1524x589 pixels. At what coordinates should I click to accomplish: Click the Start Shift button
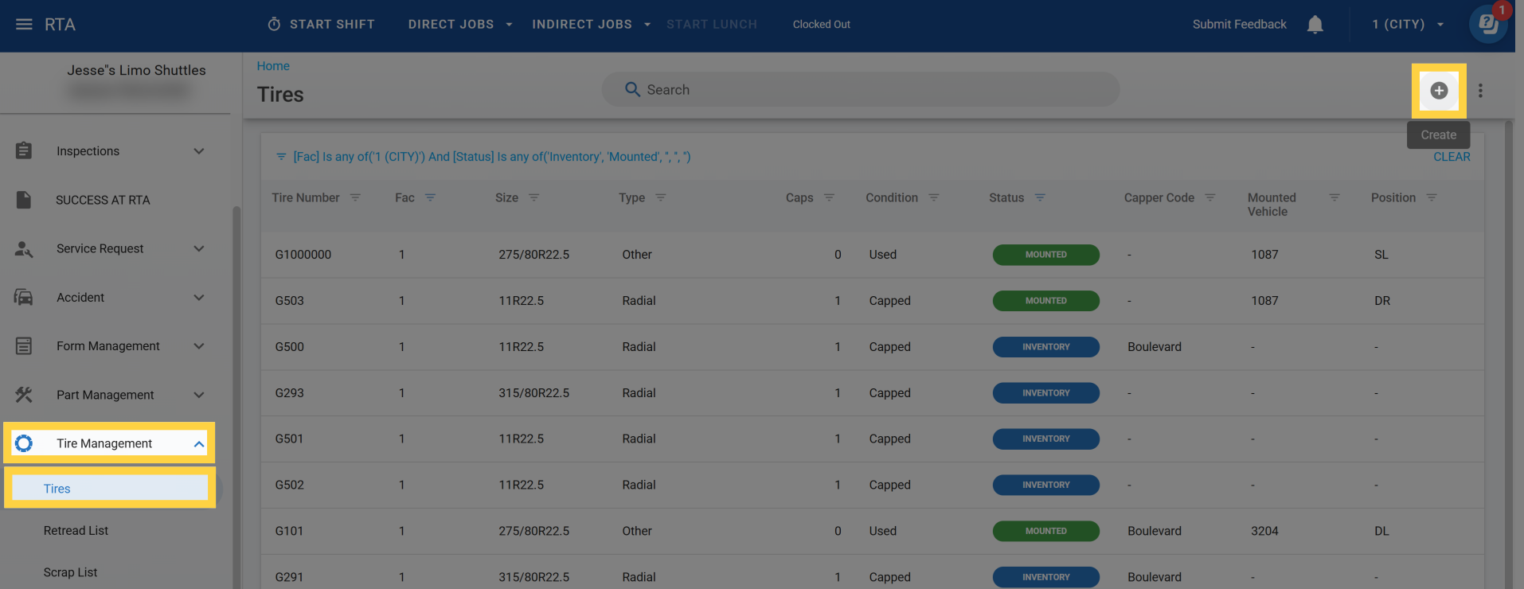tap(321, 25)
